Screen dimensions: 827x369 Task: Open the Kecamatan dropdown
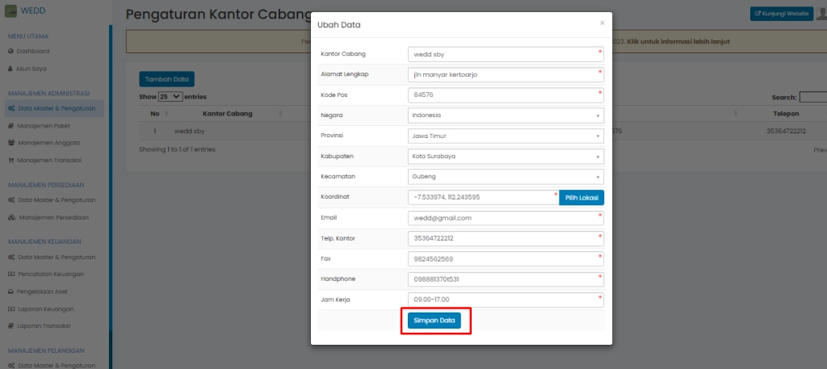pos(506,177)
